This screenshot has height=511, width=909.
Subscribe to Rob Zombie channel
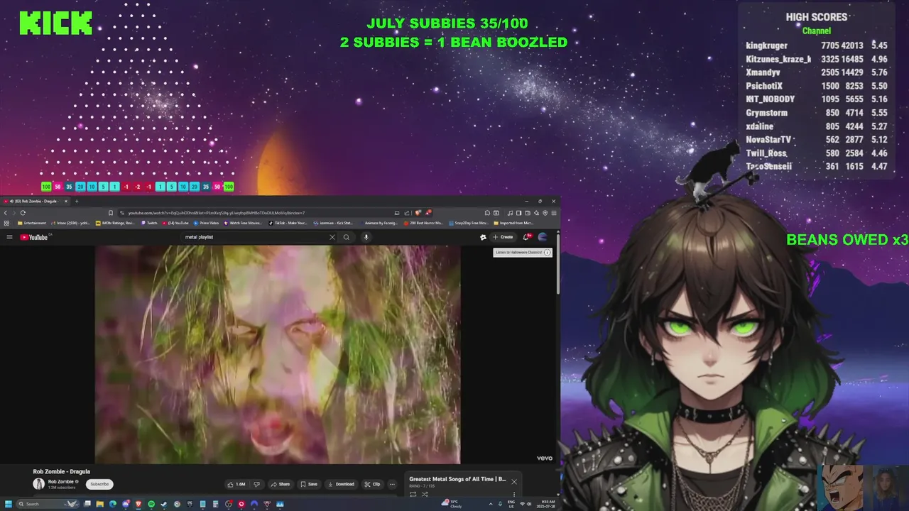point(99,484)
